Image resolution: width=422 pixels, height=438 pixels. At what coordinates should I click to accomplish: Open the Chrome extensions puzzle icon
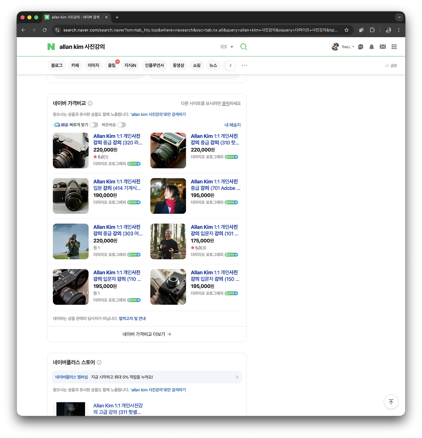coord(372,30)
